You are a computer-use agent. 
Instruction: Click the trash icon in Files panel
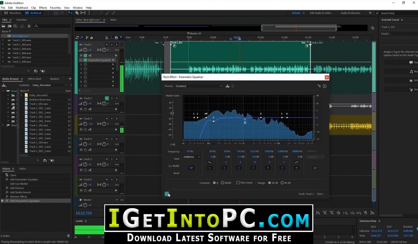(29, 26)
